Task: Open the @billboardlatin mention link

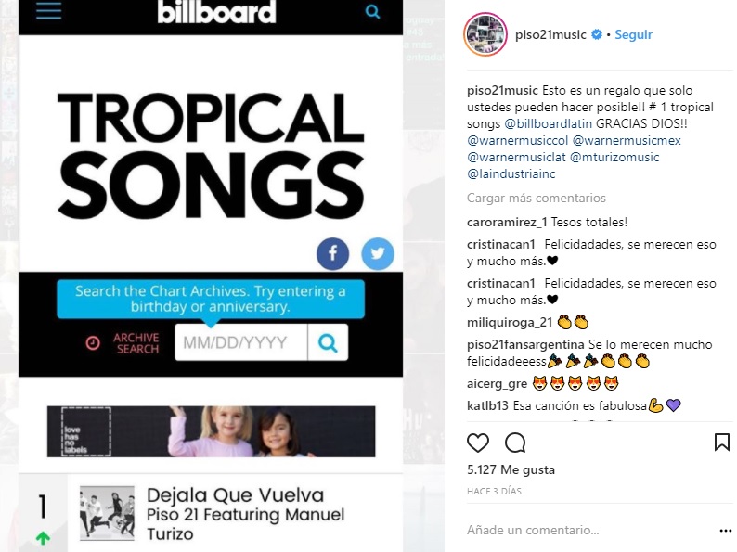Action: 548,123
